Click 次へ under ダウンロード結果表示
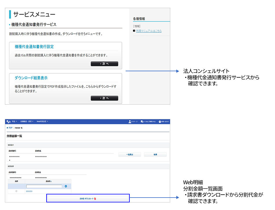Screen dimensions: 275x210 (104, 98)
